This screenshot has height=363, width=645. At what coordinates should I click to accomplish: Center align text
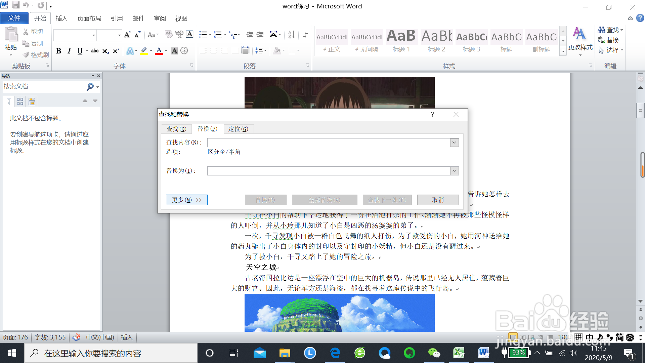coord(213,51)
